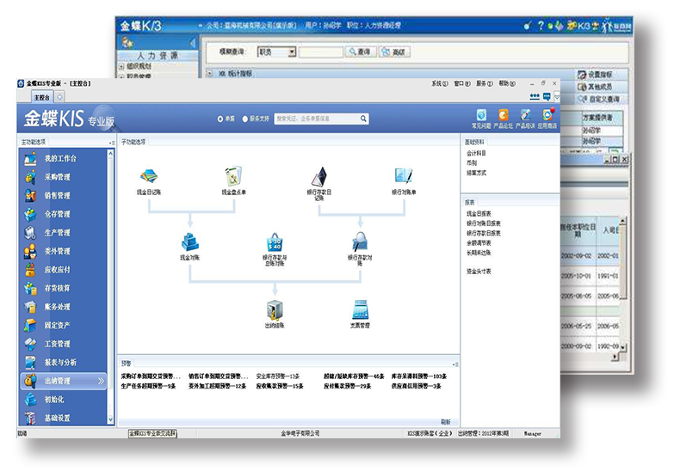Select the 单据 radio button

pos(220,119)
